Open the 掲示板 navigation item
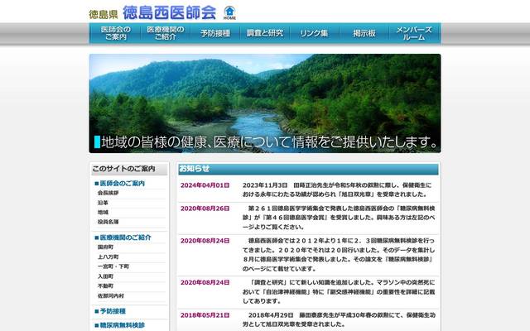This screenshot has width=530, height=331. pyautogui.click(x=364, y=33)
